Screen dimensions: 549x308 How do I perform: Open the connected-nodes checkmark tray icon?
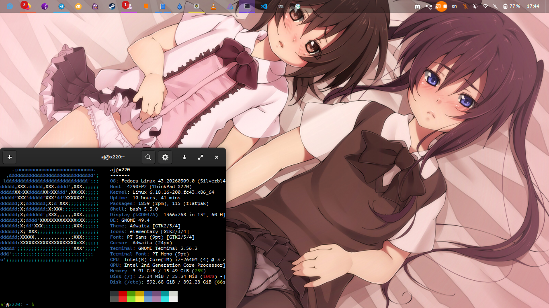coord(429,6)
